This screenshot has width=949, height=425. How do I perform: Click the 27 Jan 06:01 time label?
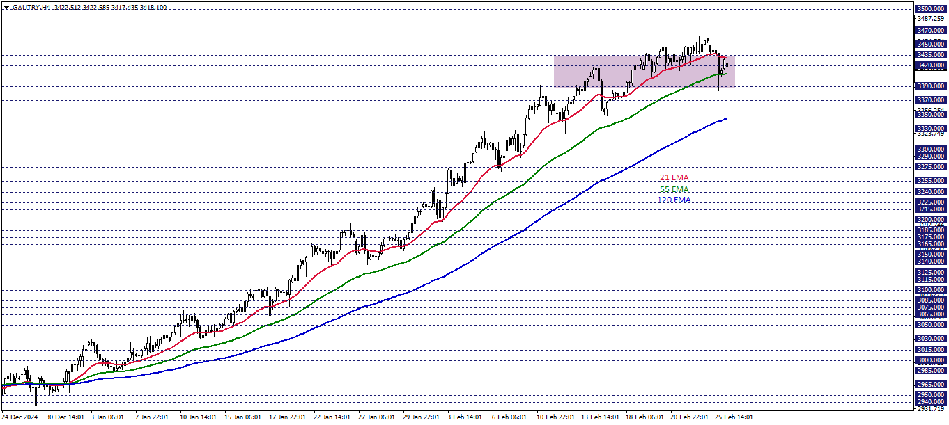(x=377, y=417)
